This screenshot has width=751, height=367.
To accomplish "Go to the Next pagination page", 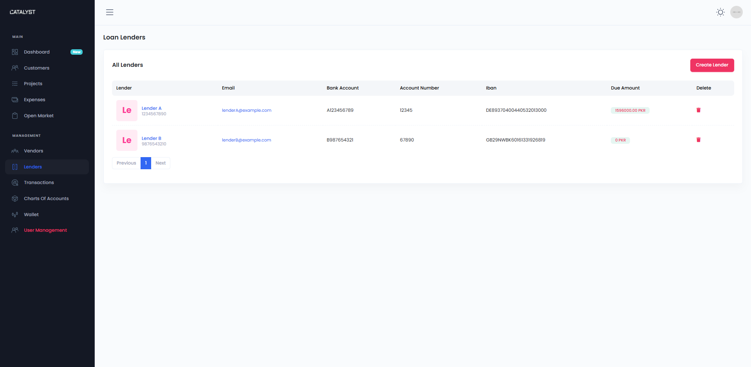I will (161, 163).
